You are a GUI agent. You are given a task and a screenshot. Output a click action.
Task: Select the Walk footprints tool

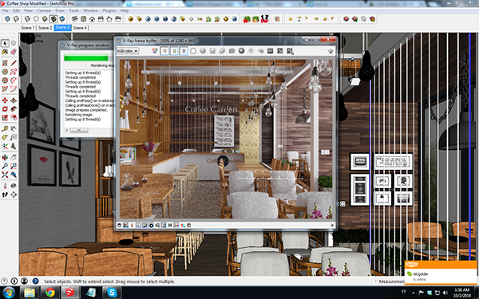click(5, 195)
